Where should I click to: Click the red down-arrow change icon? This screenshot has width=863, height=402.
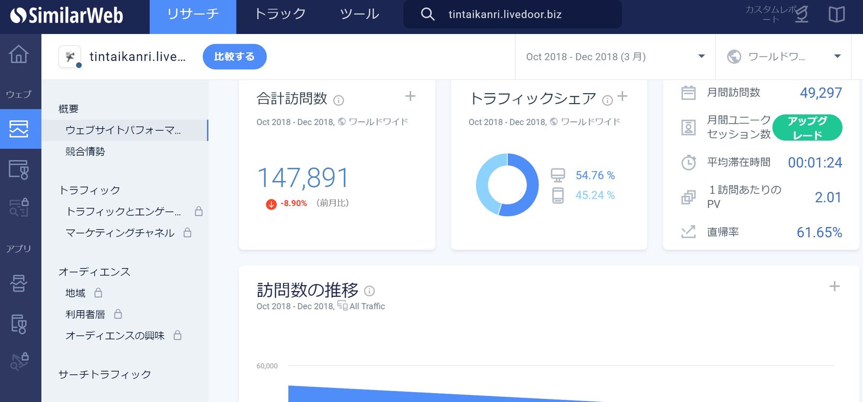[x=271, y=204]
